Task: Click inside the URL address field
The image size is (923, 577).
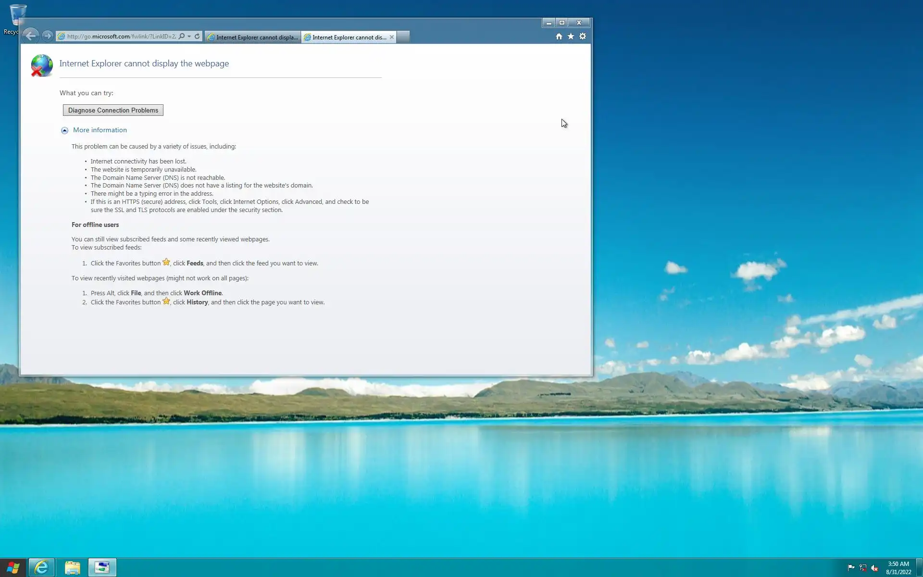Action: pyautogui.click(x=120, y=37)
